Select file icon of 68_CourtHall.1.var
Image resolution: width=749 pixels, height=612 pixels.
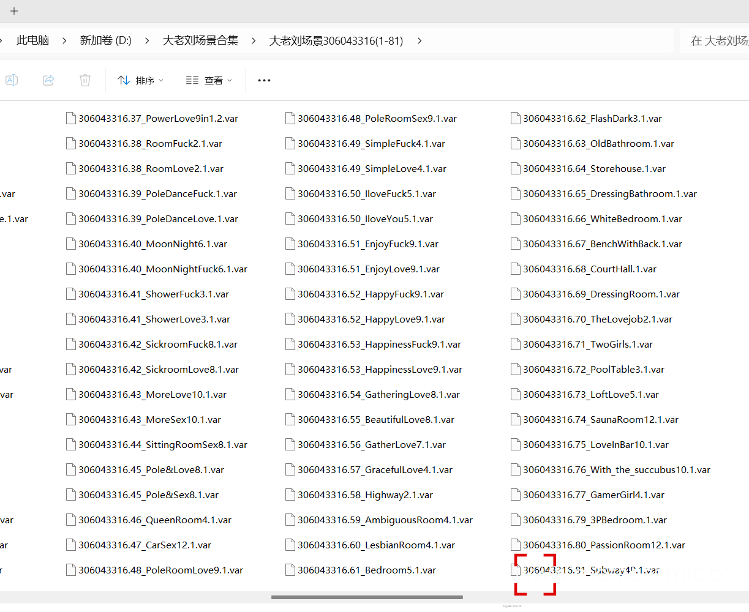tap(516, 269)
